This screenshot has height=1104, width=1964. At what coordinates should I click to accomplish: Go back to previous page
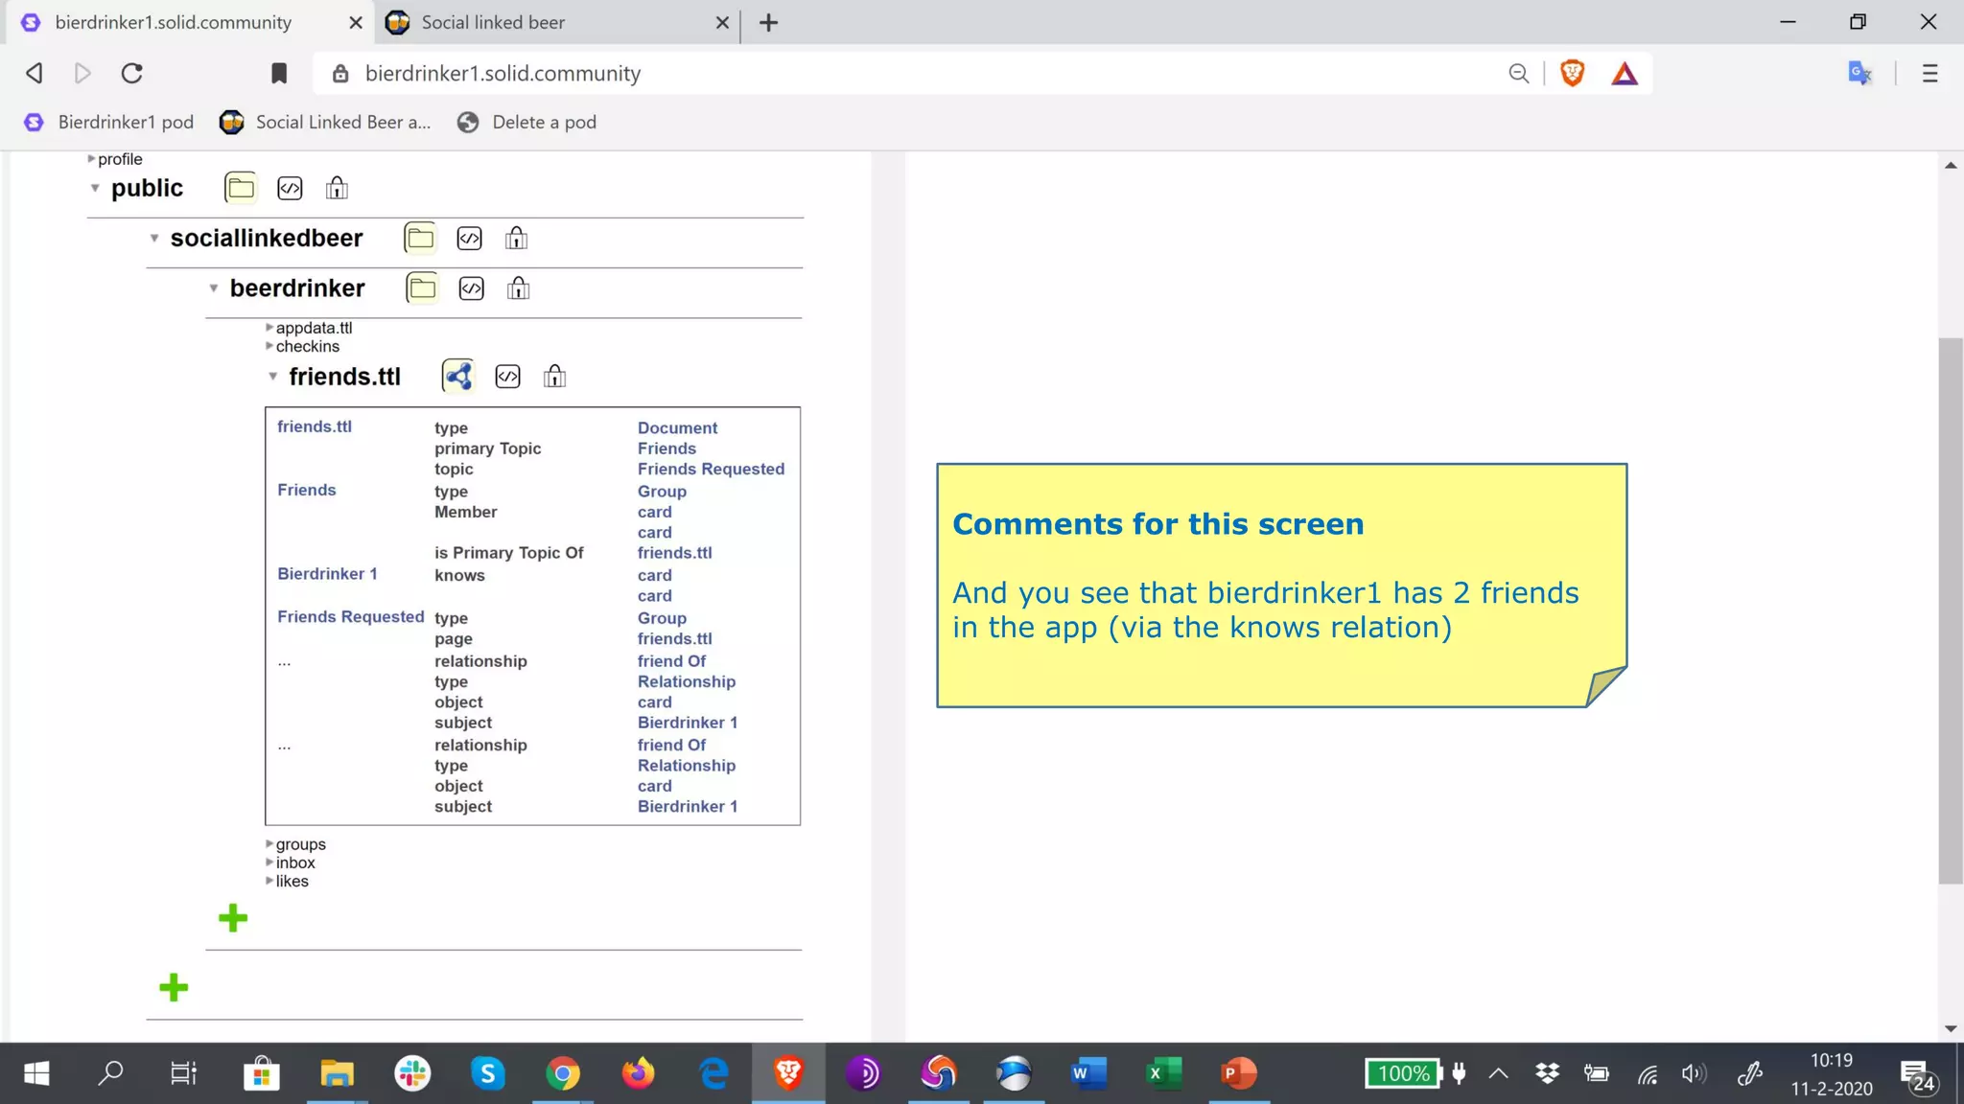35,73
